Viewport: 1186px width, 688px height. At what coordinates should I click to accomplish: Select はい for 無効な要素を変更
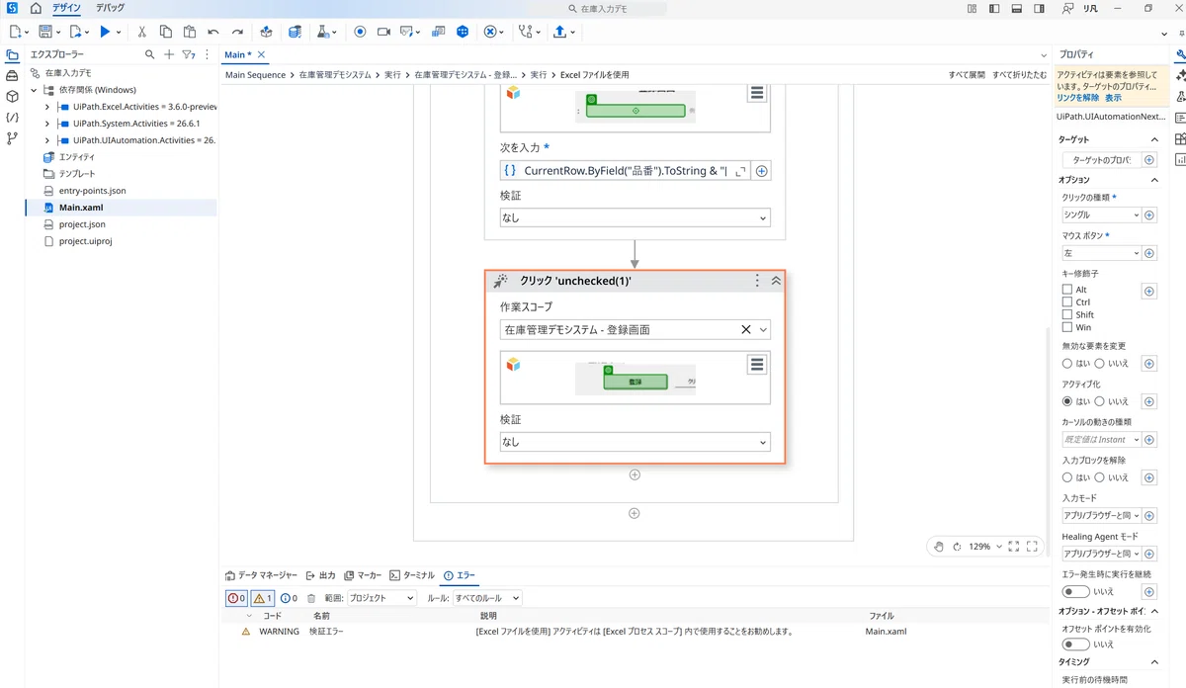pyautogui.click(x=1067, y=364)
